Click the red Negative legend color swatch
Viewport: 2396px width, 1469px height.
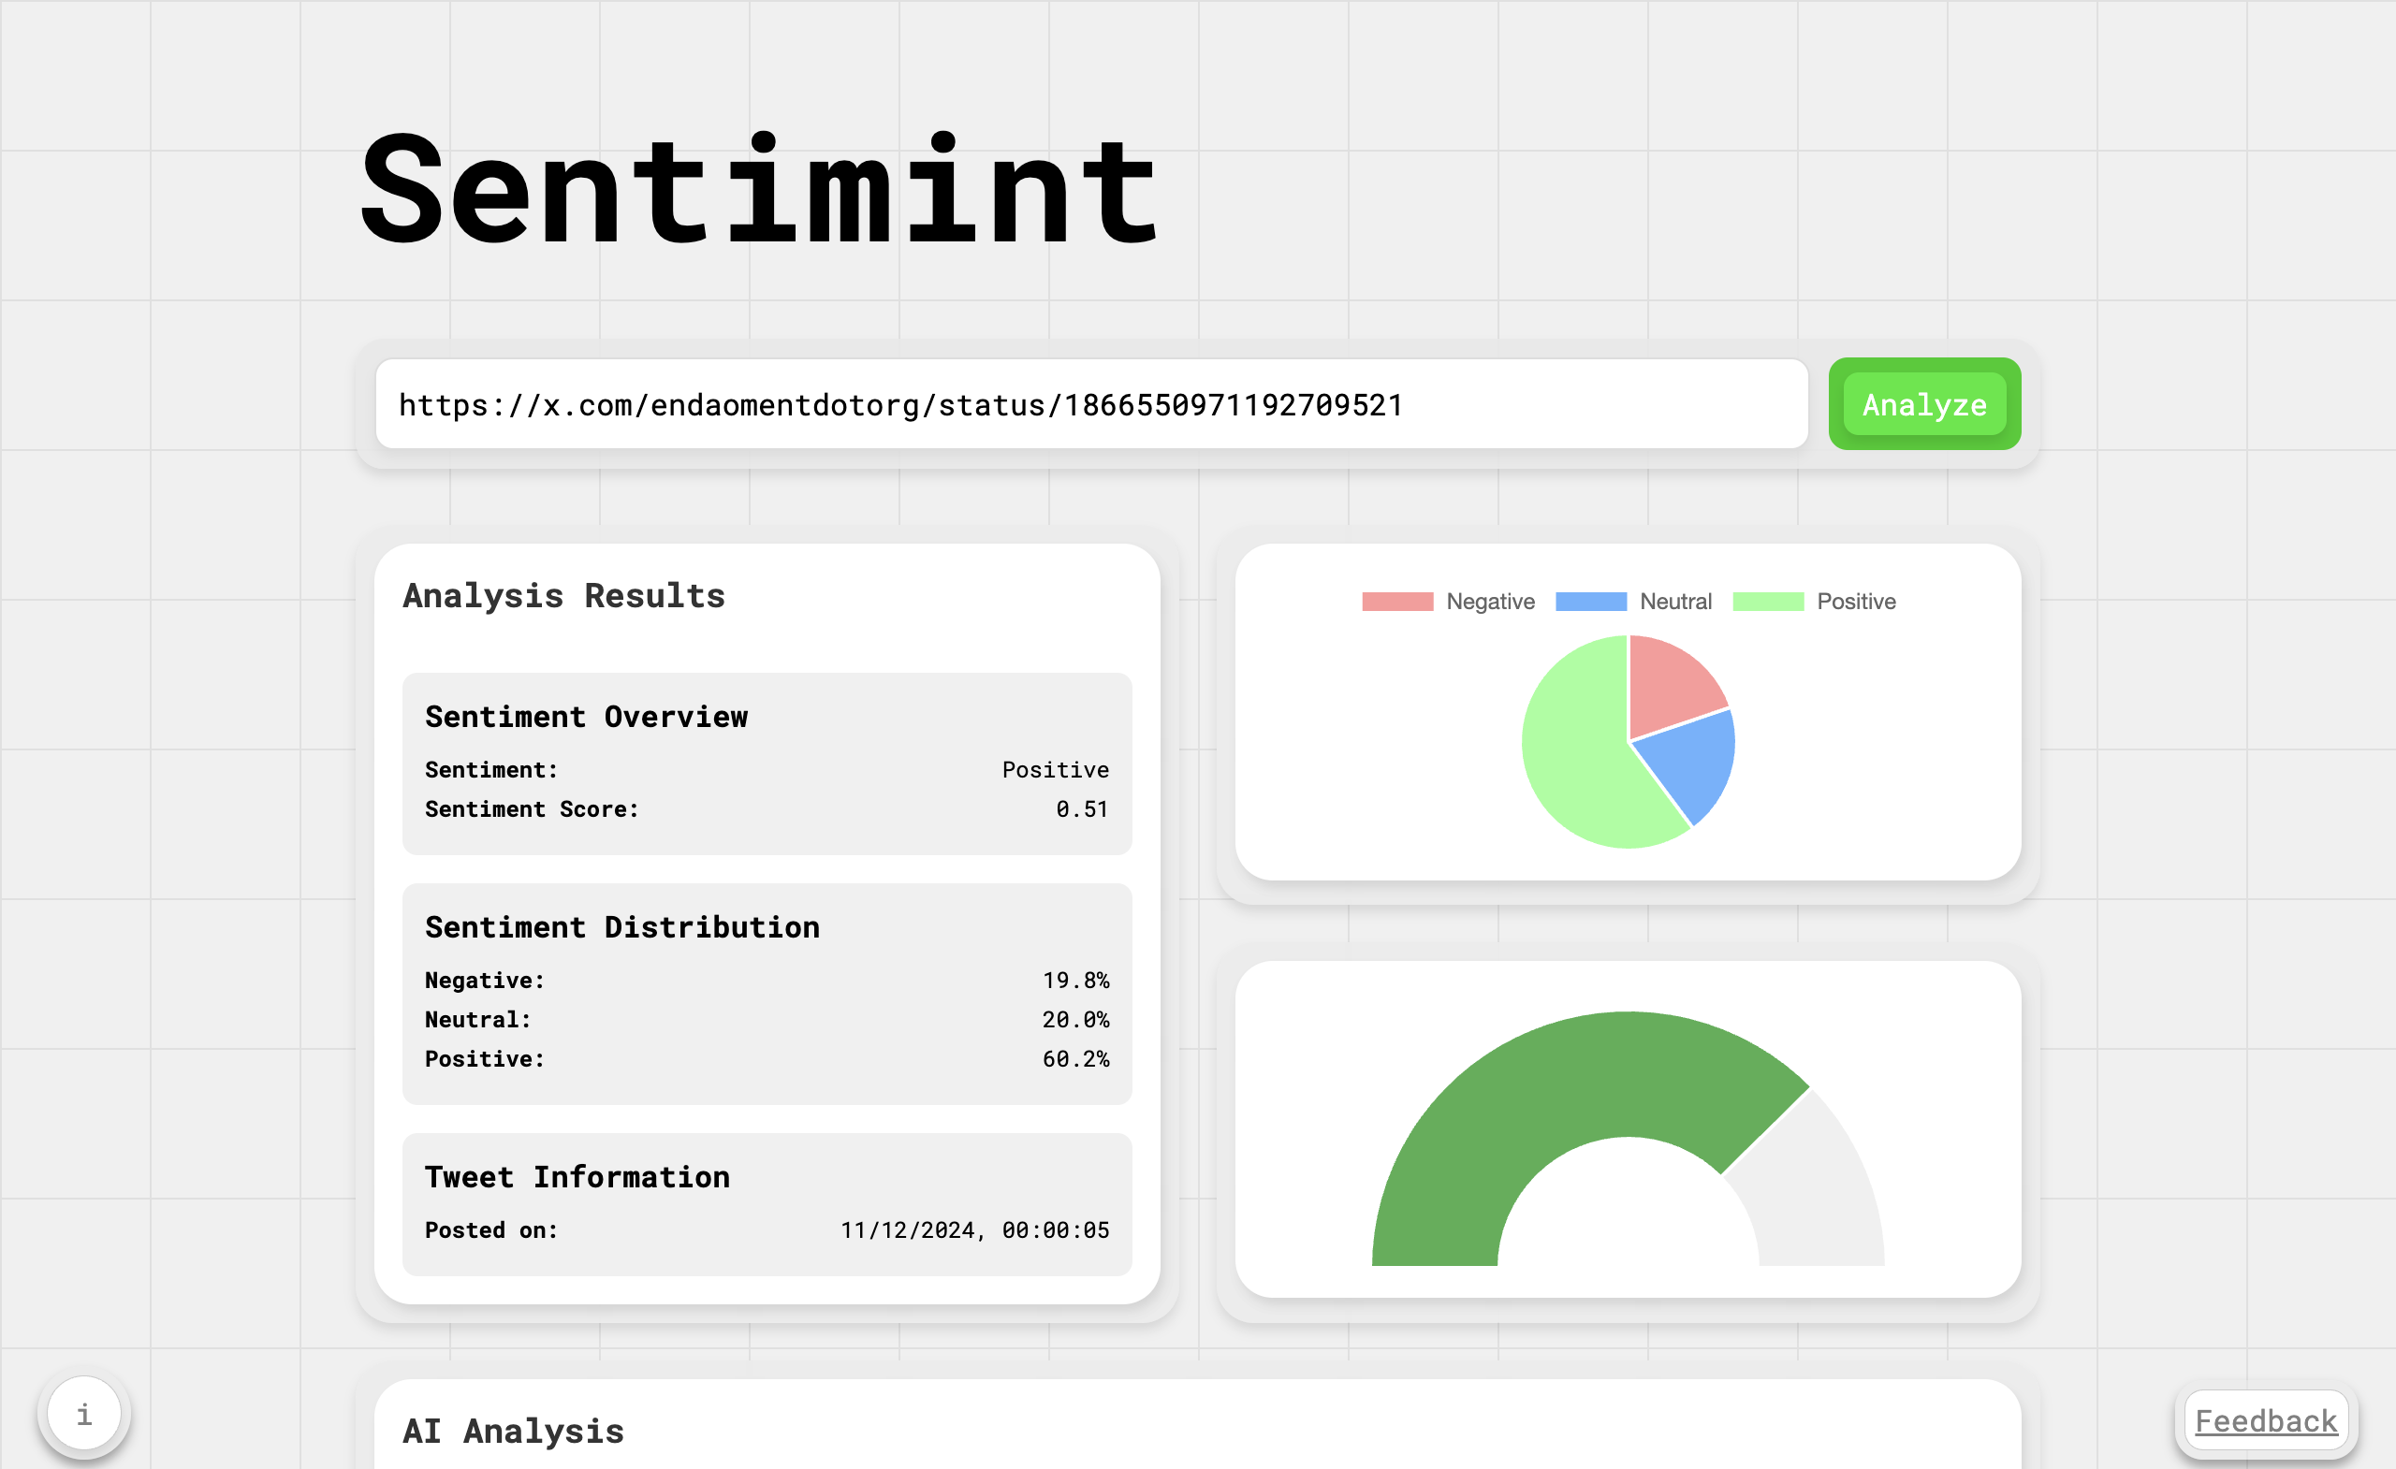coord(1397,600)
